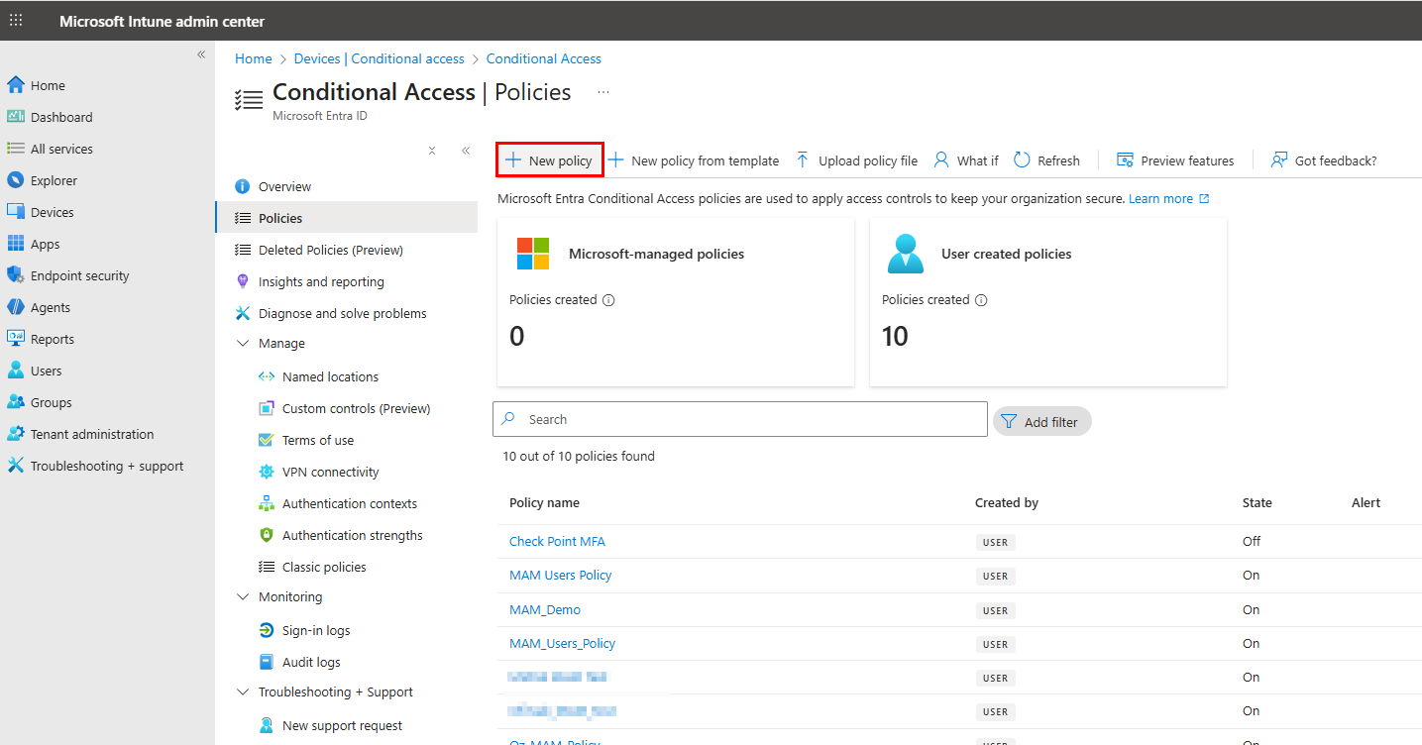
Task: Click Upload policy file
Action: (857, 160)
